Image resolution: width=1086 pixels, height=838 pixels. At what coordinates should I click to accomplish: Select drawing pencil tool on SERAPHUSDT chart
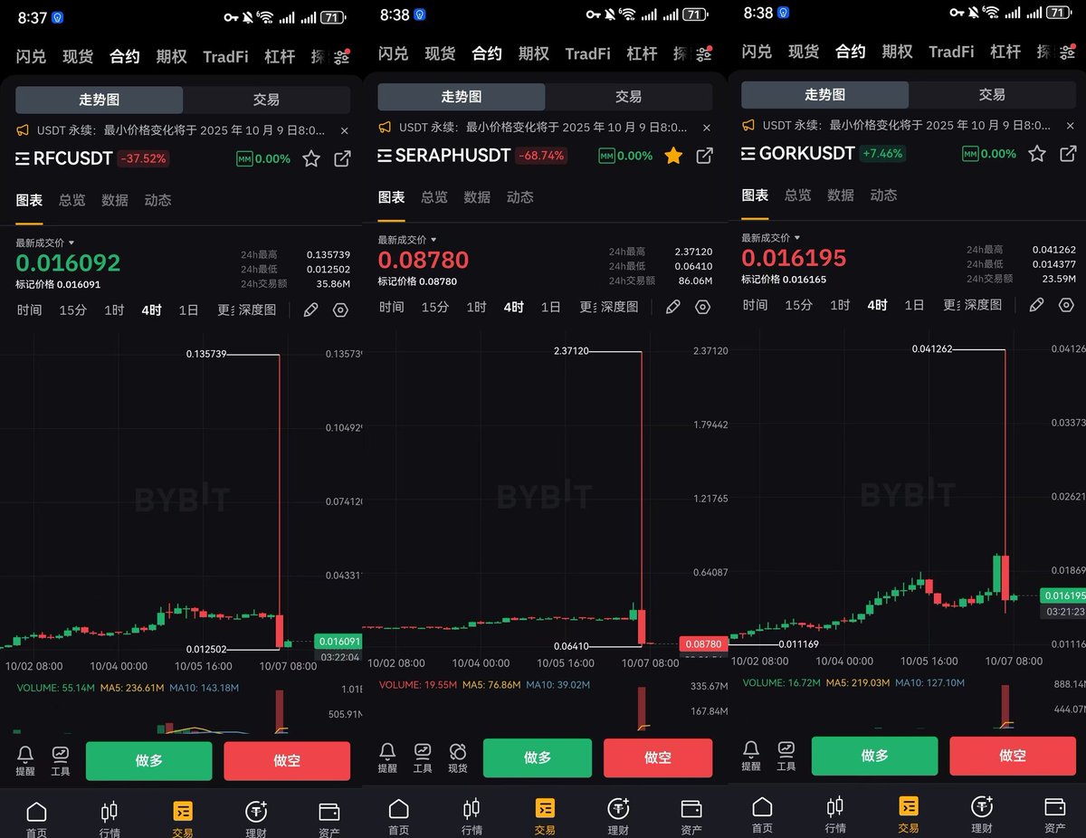672,308
